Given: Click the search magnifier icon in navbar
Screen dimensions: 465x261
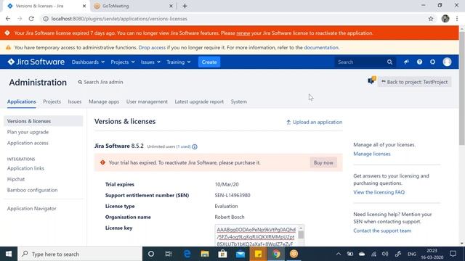Looking at the screenshot, I should point(389,62).
